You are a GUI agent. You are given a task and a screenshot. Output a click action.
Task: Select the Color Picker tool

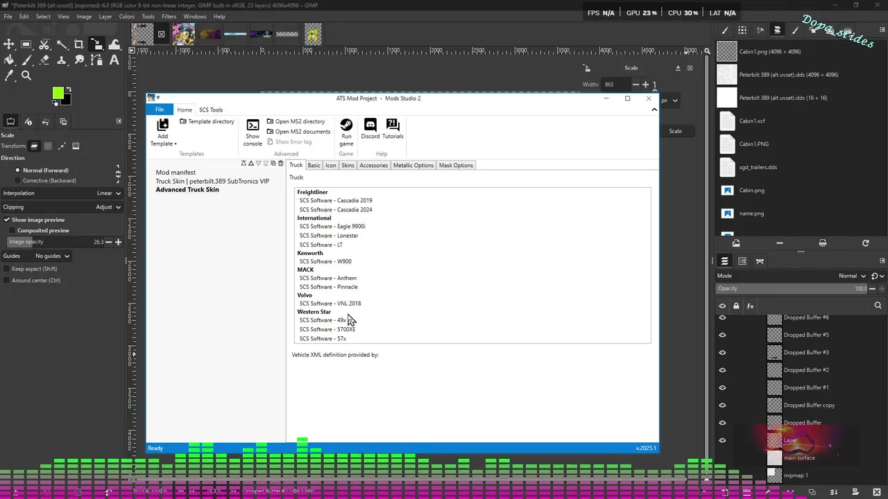(9, 76)
